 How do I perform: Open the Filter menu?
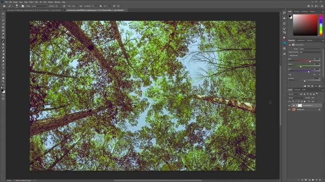click(37, 2)
